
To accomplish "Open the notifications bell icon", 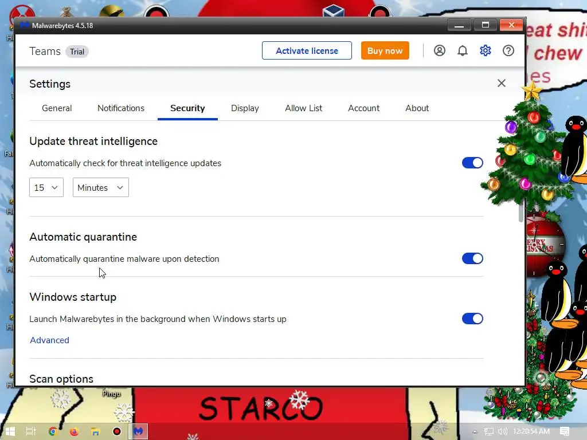I will (463, 50).
